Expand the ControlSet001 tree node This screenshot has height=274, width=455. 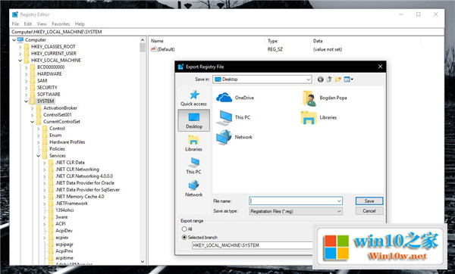tap(32, 115)
